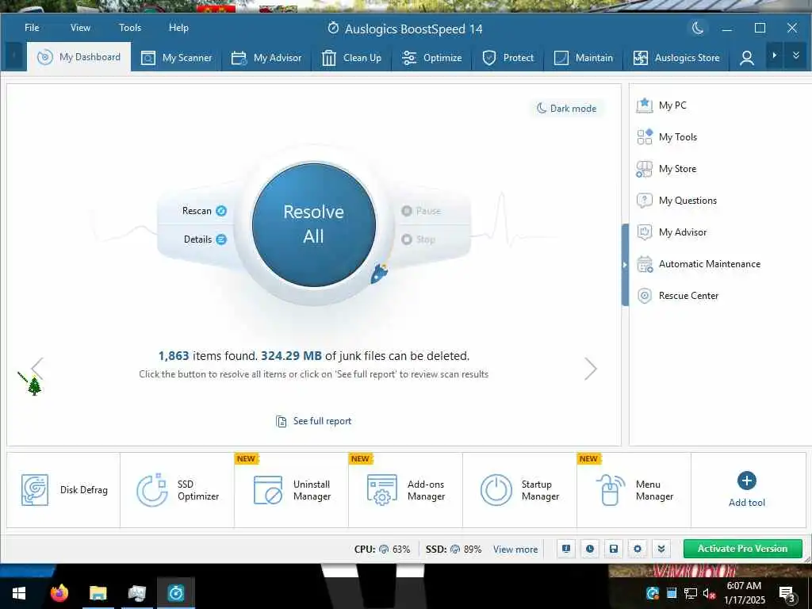Click the muted volume tray icon
Viewport: 812px width, 609px height.
point(708,594)
